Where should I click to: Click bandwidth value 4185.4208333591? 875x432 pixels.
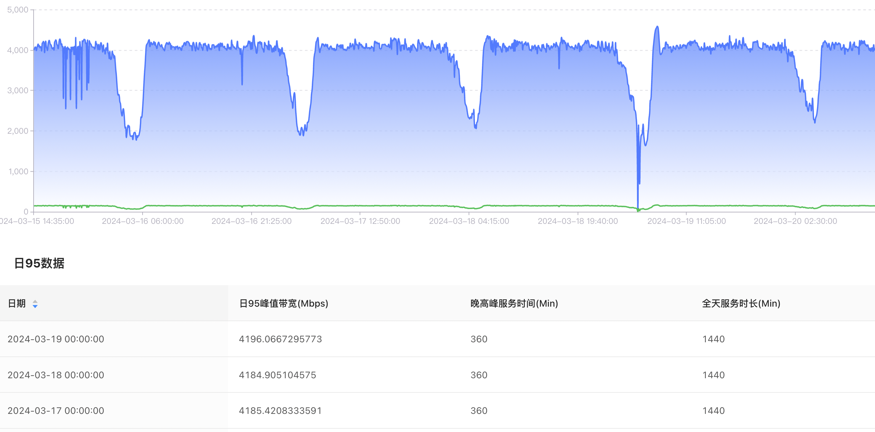point(280,411)
